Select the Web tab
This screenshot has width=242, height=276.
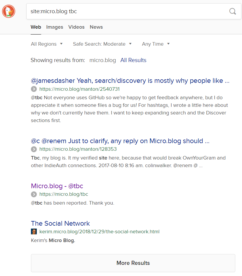36,27
